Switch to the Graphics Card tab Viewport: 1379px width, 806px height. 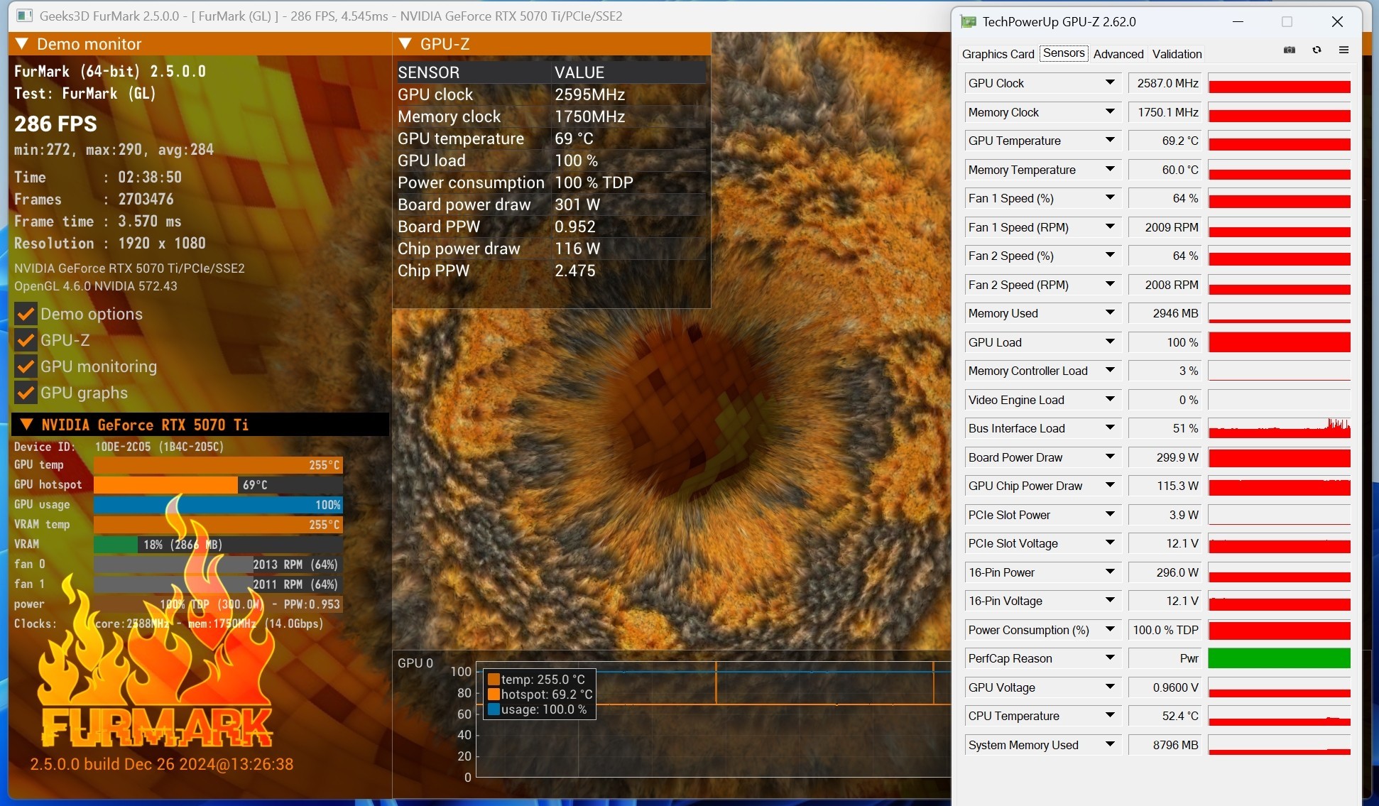998,54
